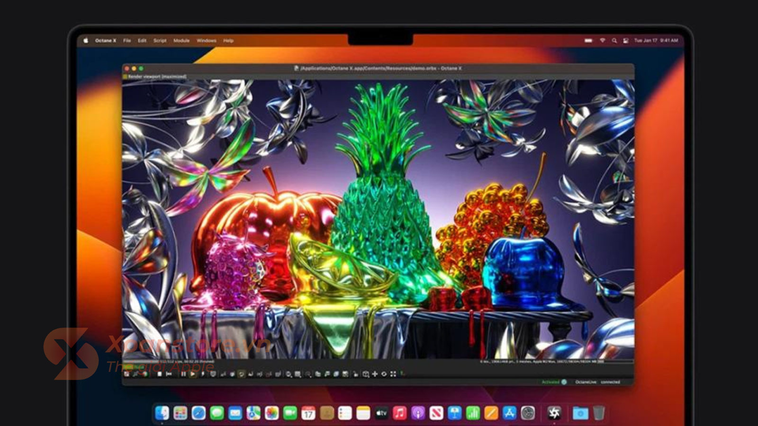Click the fullscreen expand-arrows icon in toolbar

(x=393, y=374)
